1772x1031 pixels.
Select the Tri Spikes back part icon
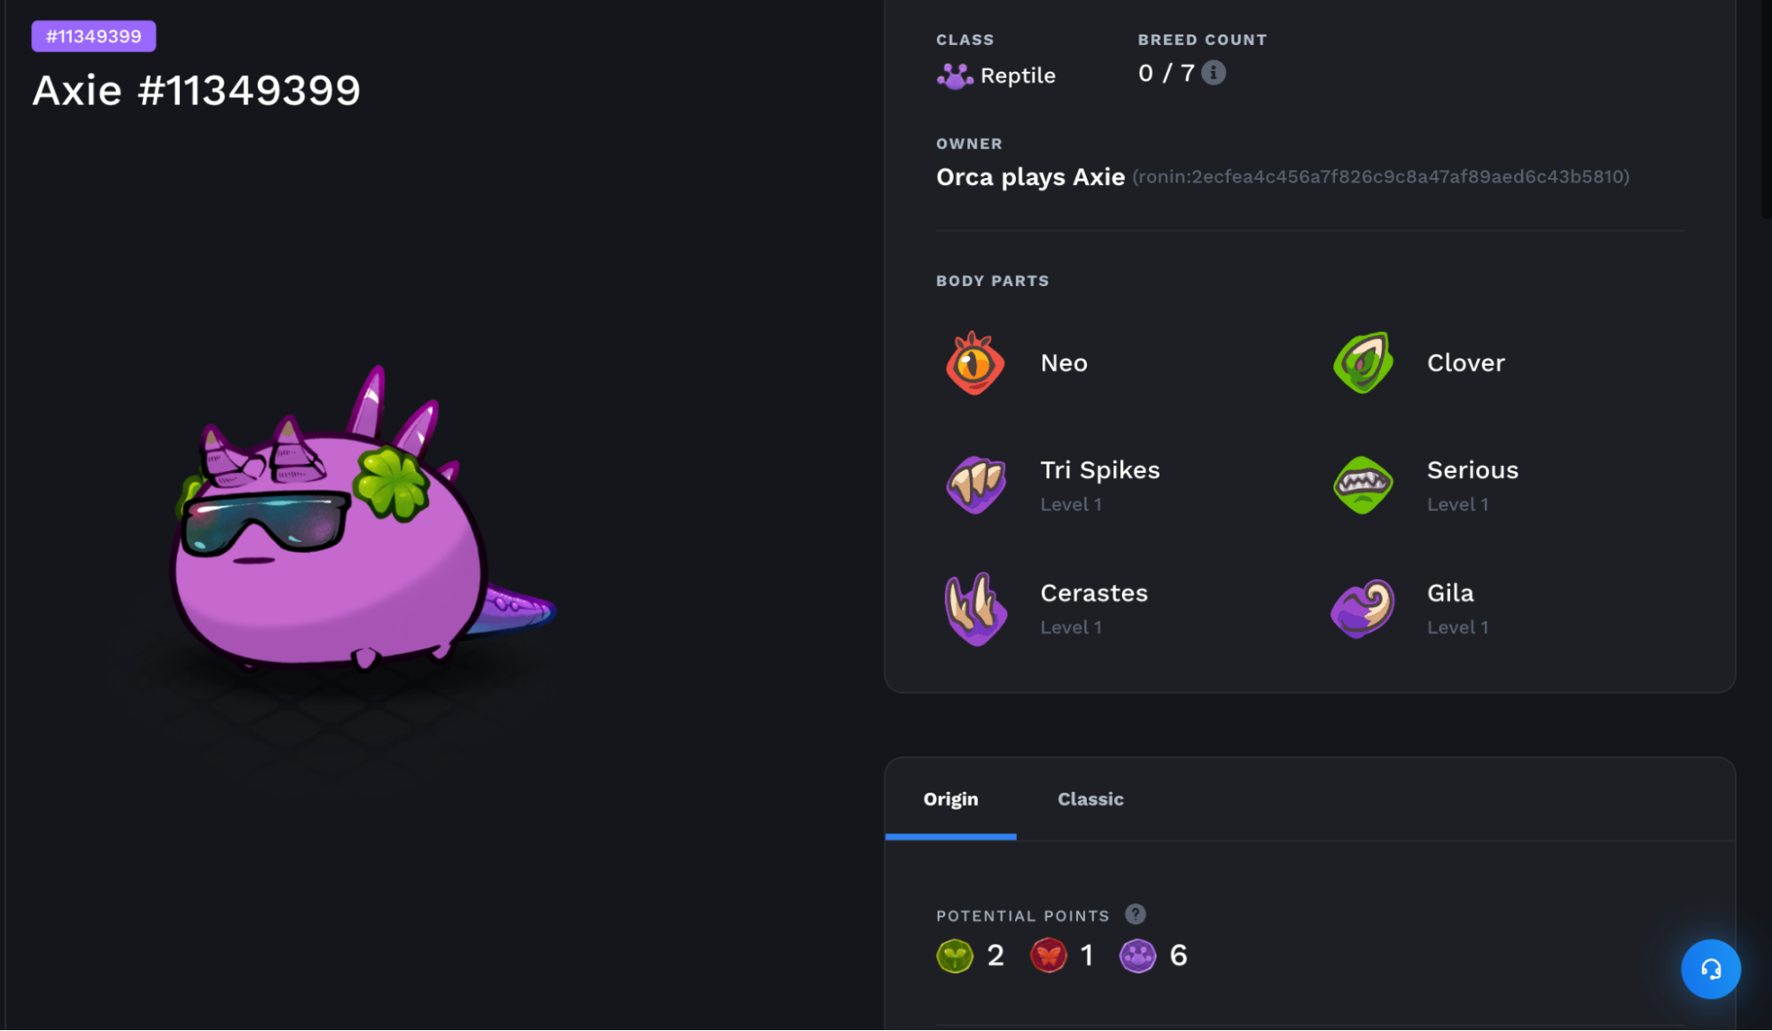[975, 485]
